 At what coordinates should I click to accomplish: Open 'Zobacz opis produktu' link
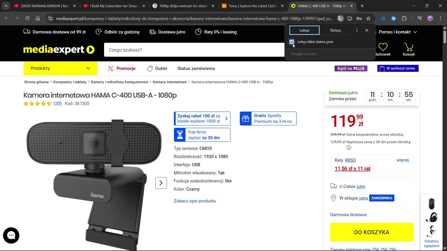click(195, 201)
